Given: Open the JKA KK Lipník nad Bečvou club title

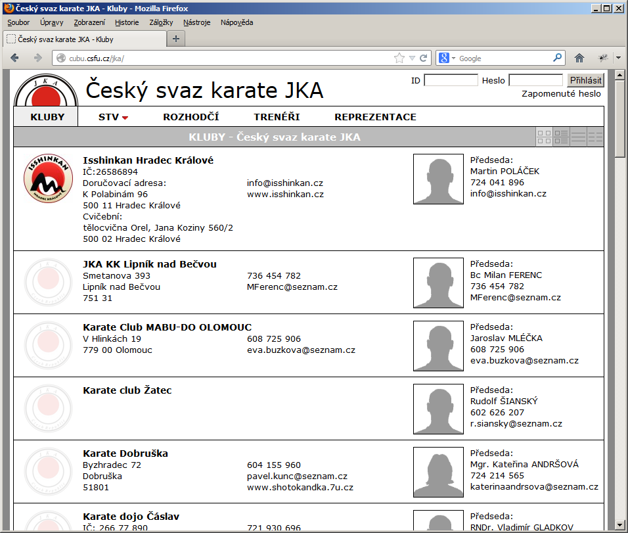Looking at the screenshot, I should click(x=150, y=264).
